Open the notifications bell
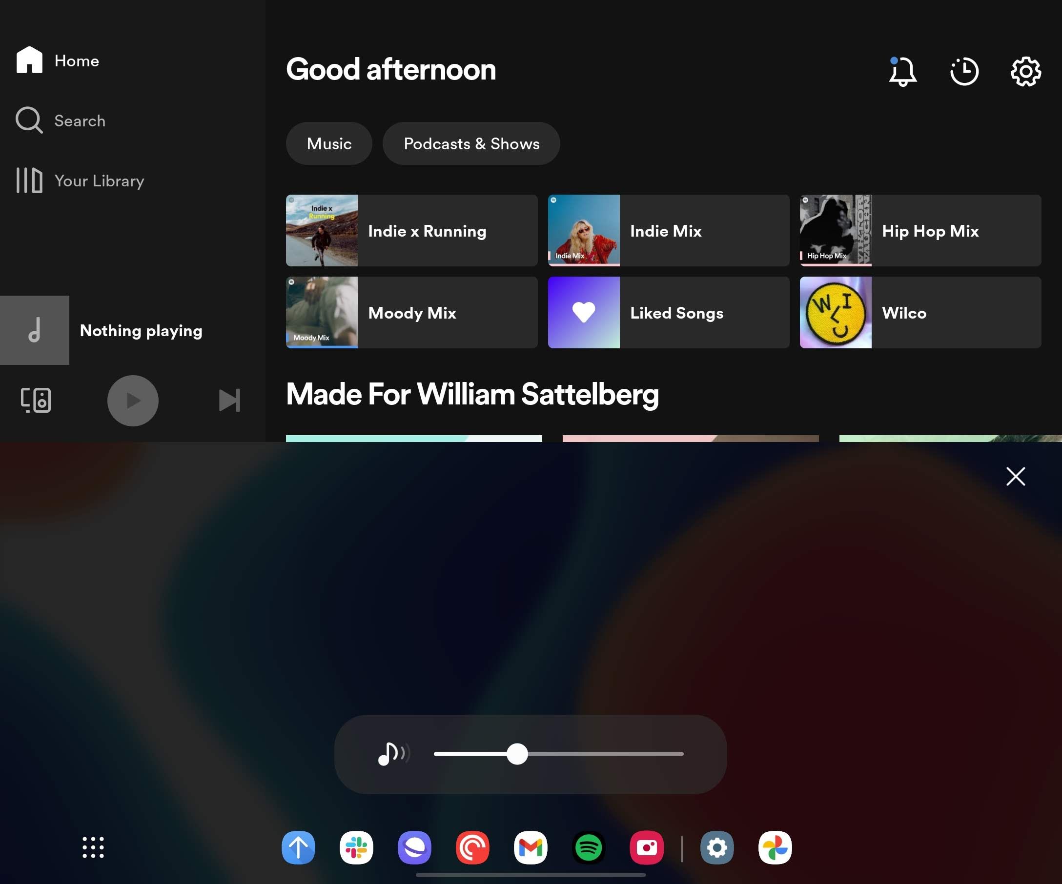The image size is (1062, 884). [x=902, y=71]
